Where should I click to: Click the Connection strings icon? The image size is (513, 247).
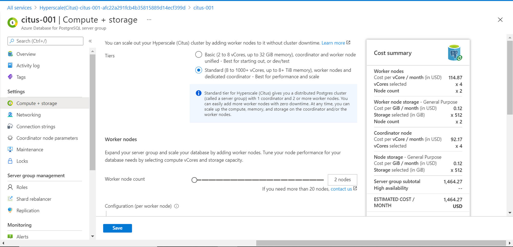[x=10, y=126]
